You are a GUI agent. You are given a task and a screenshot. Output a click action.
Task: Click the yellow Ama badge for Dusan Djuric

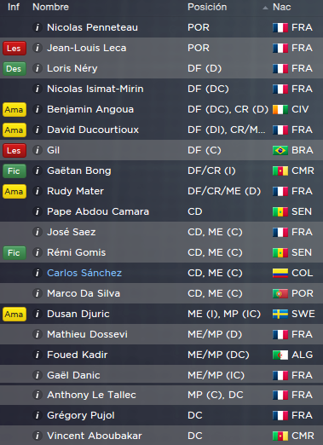14,315
